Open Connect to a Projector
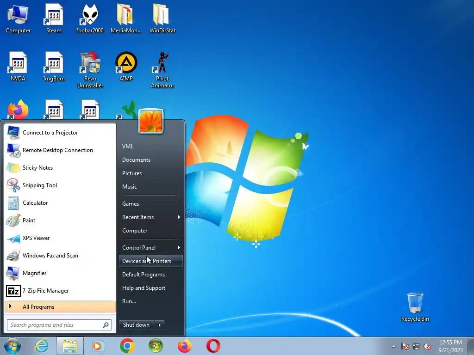 (60, 133)
